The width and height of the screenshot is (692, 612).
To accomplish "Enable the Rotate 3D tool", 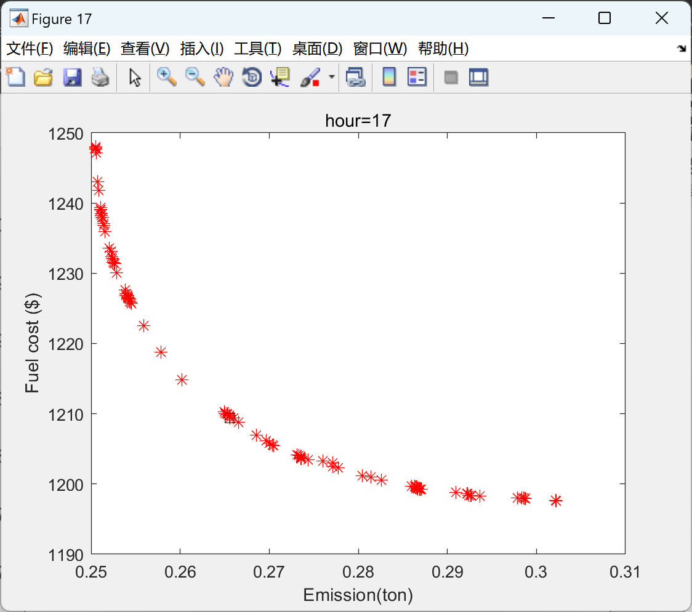I will coord(252,77).
